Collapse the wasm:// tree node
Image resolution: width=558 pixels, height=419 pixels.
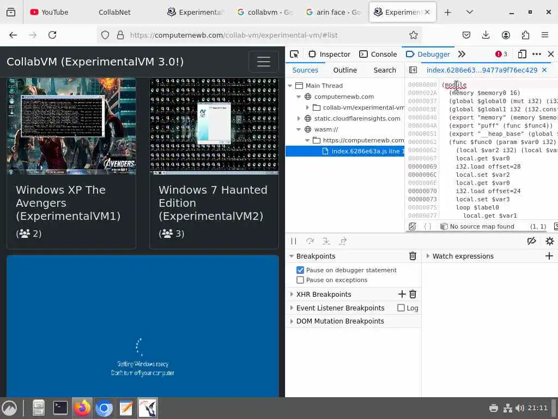pos(299,129)
